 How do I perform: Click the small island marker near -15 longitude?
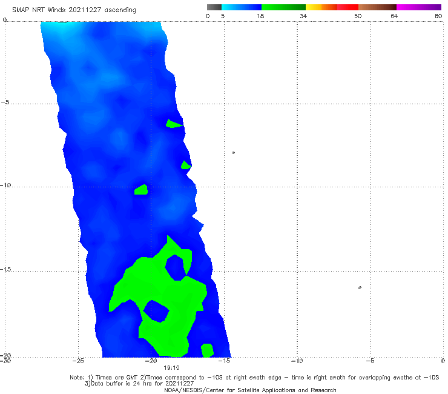234,153
